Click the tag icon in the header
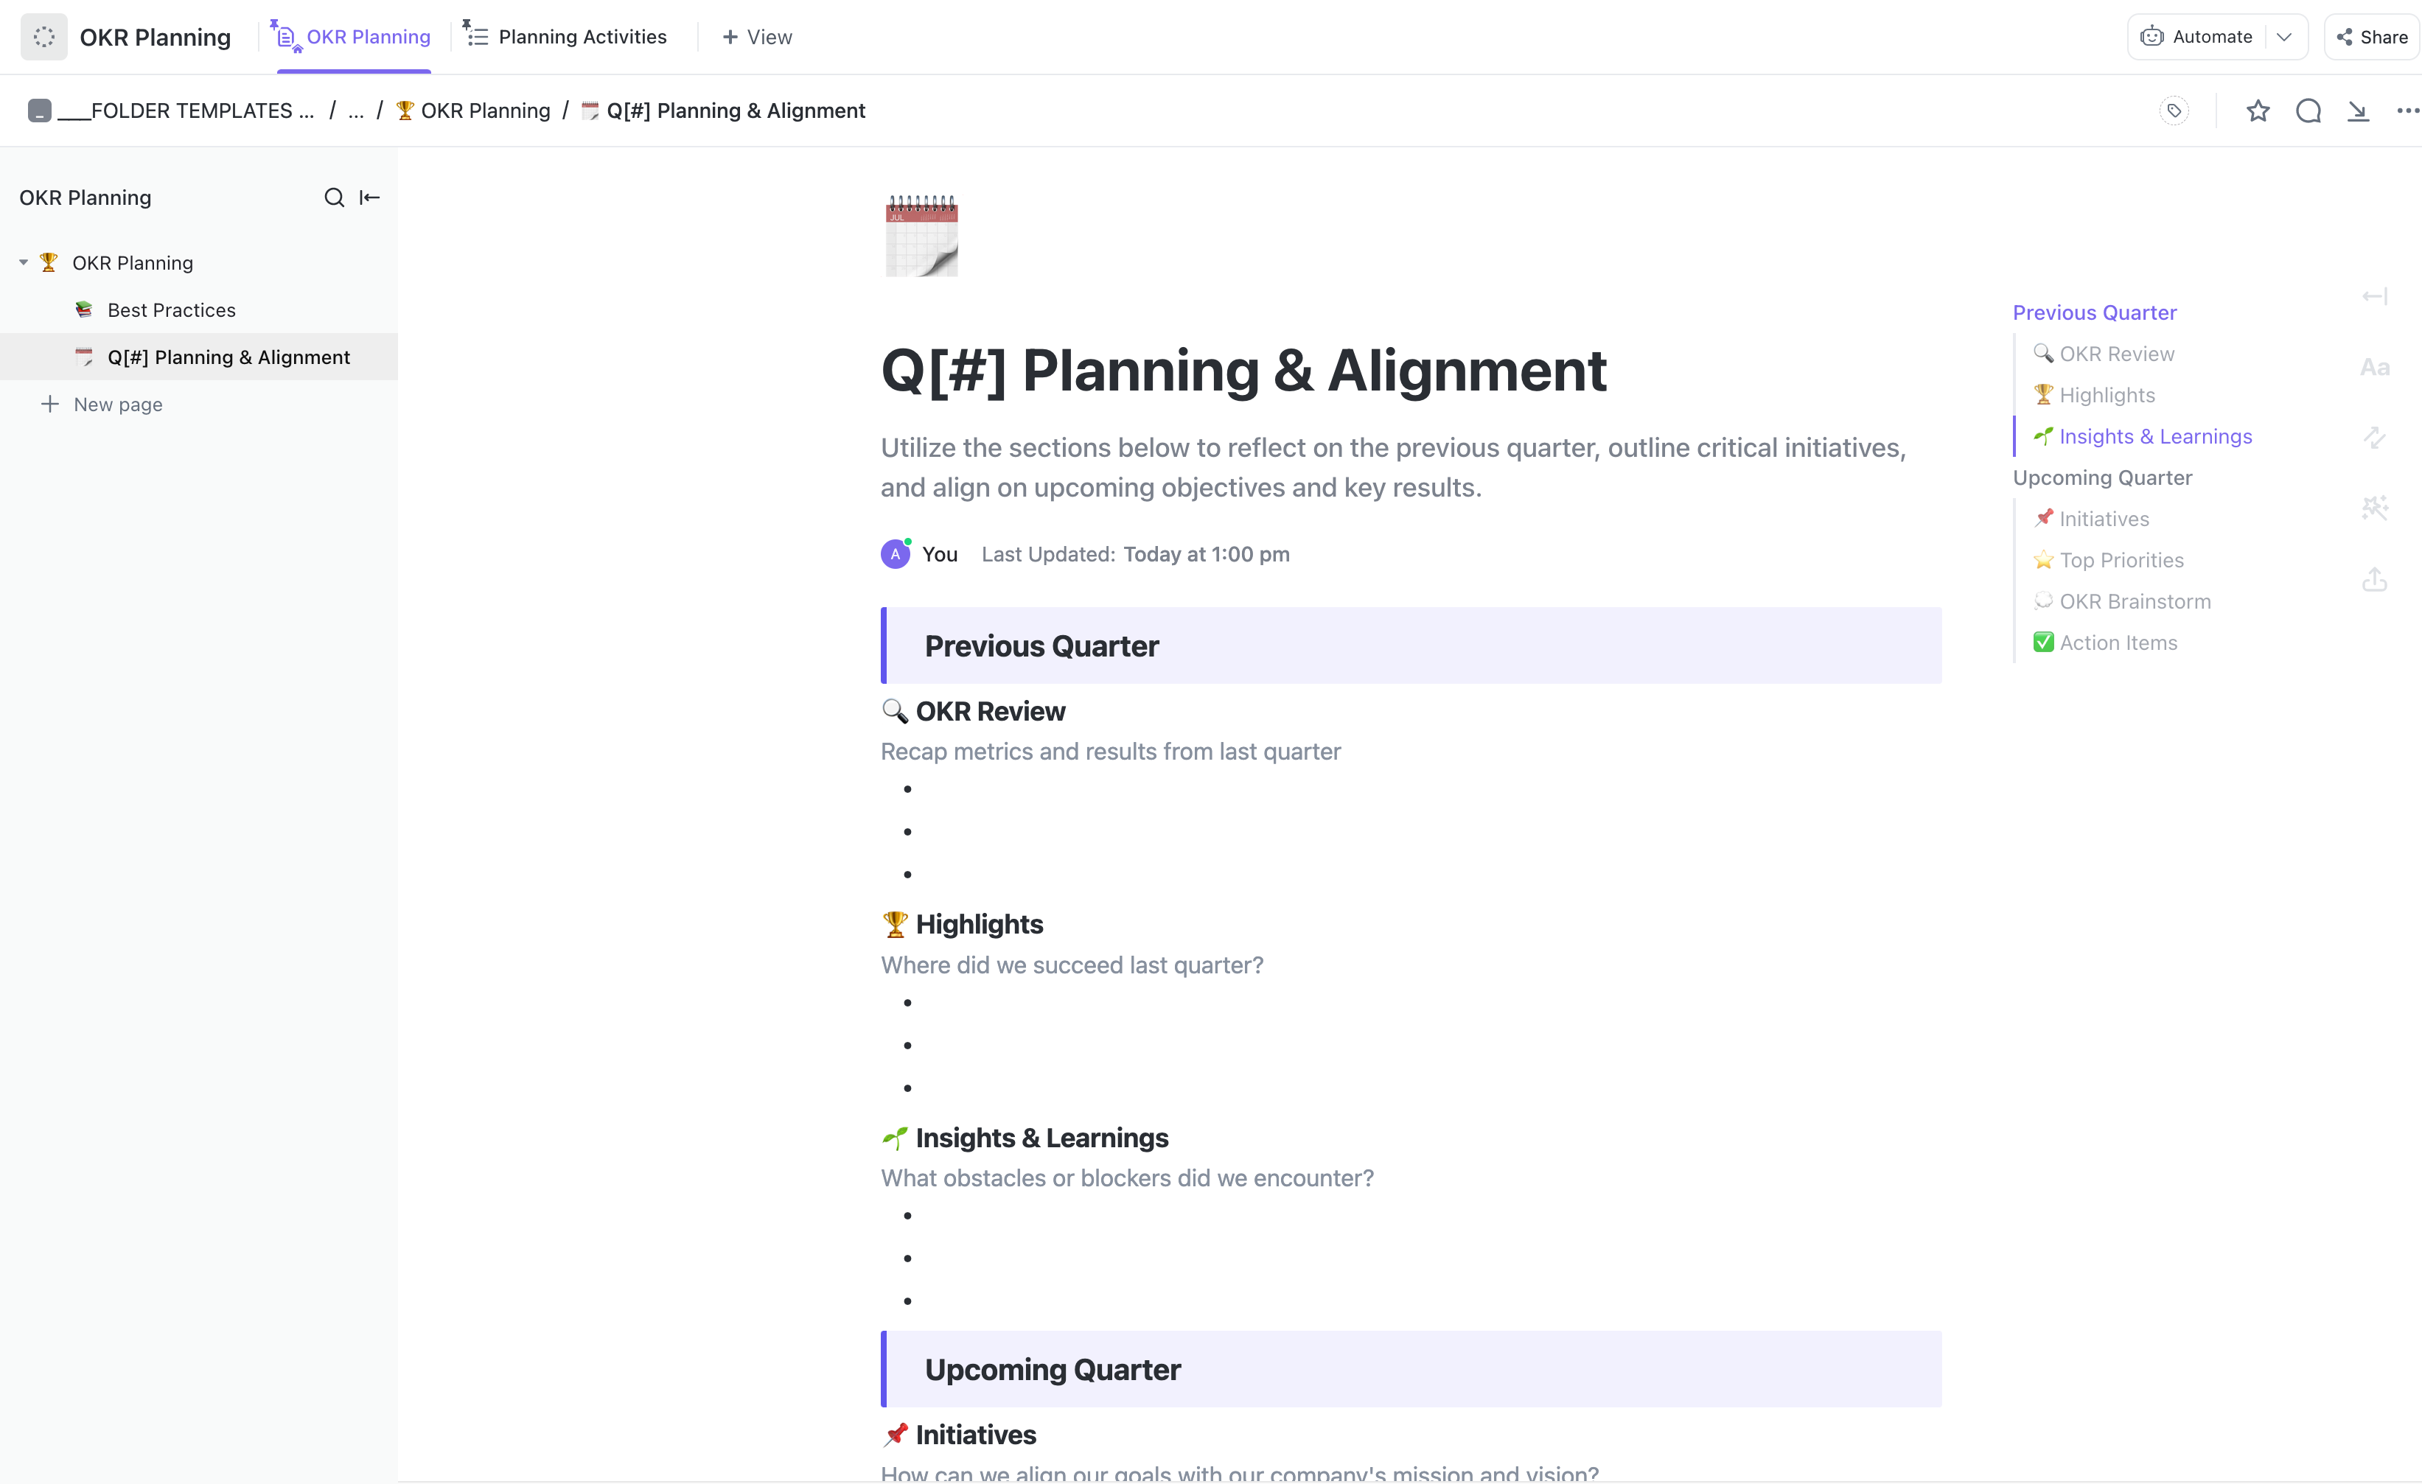 [x=2174, y=111]
